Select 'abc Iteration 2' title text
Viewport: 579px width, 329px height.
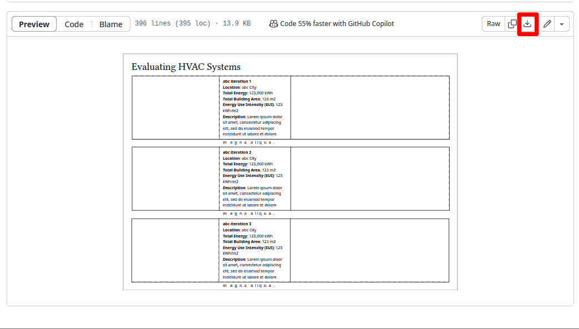click(237, 153)
